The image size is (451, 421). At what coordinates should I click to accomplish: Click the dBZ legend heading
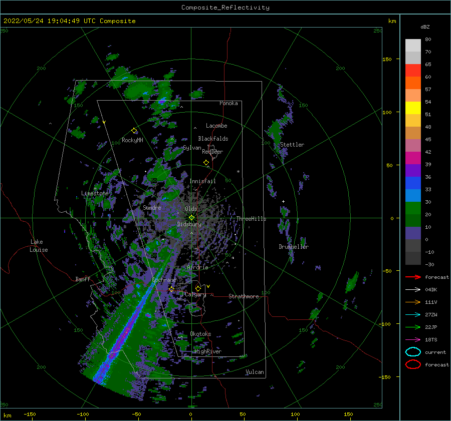tap(425, 27)
